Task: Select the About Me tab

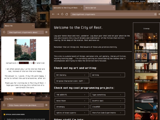Action: 19,26
